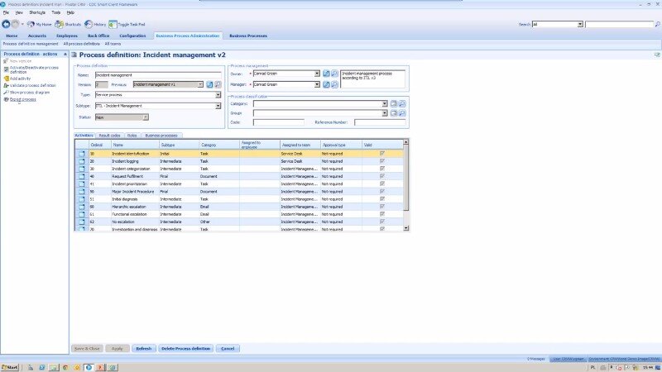Toggle Valid checkbox for Request fulfilment row
Viewport: 662px width, 372px height.
point(381,176)
